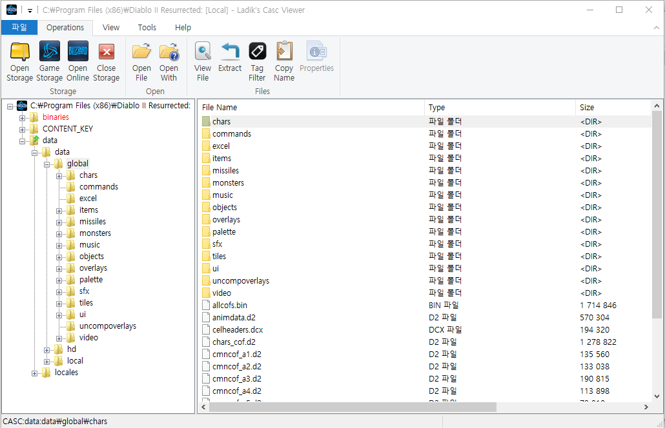
Task: Switch to the Tools ribbon tab
Action: click(147, 28)
